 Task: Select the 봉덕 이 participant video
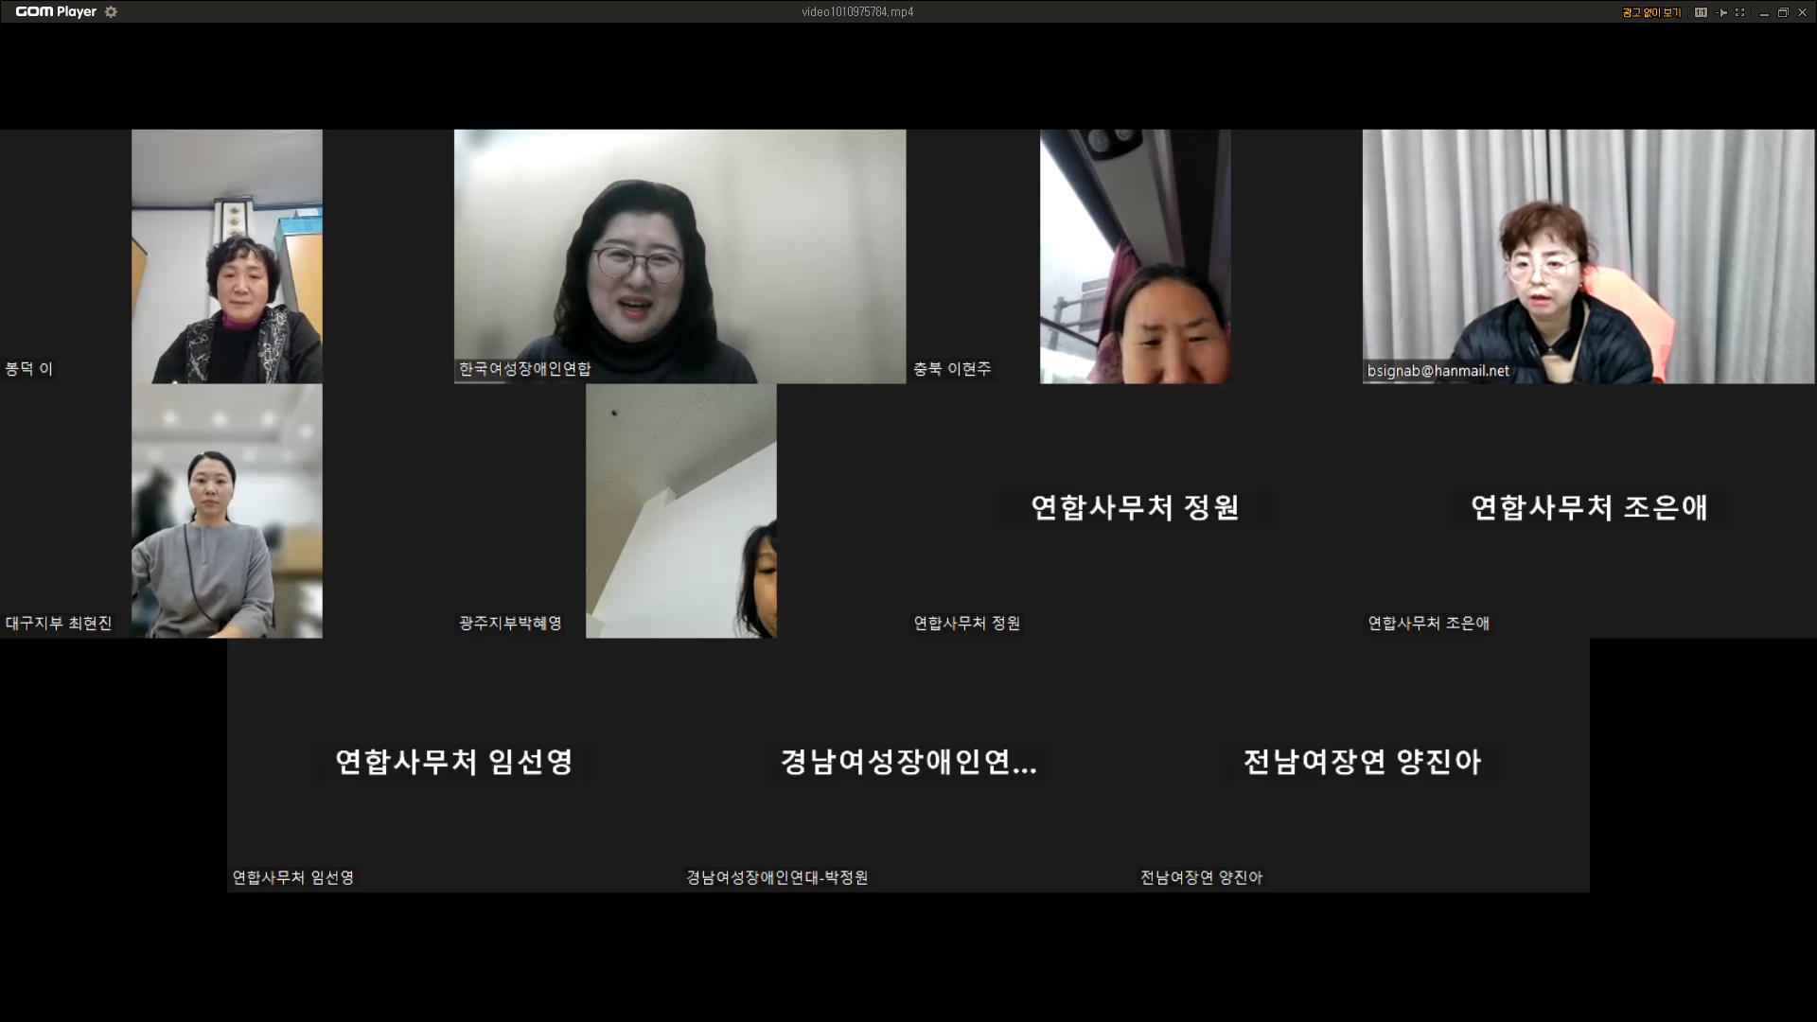click(227, 256)
